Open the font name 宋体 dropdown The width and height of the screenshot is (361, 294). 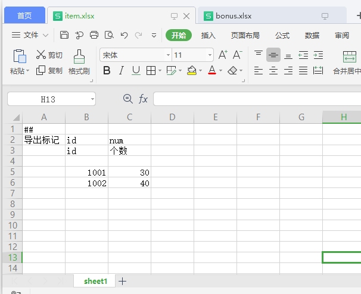tap(167, 55)
